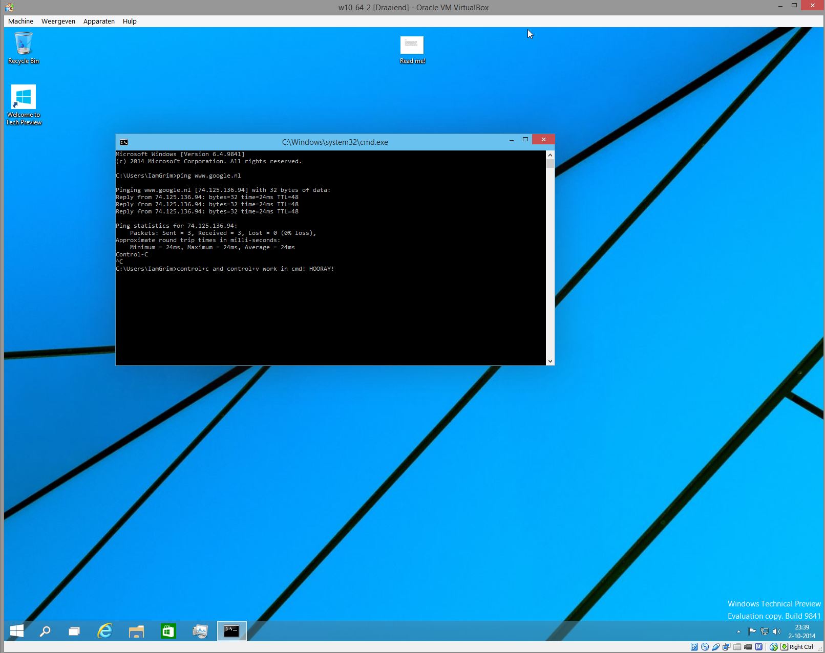The height and width of the screenshot is (653, 825).
Task: Maximize the VirtualBox window
Action: click(794, 6)
